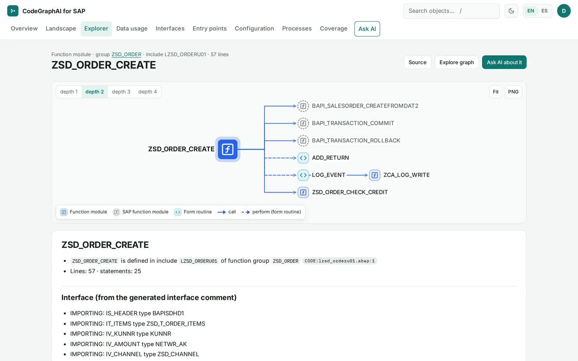The image size is (578, 361).
Task: Set graph to depth 1
Action: click(x=69, y=92)
